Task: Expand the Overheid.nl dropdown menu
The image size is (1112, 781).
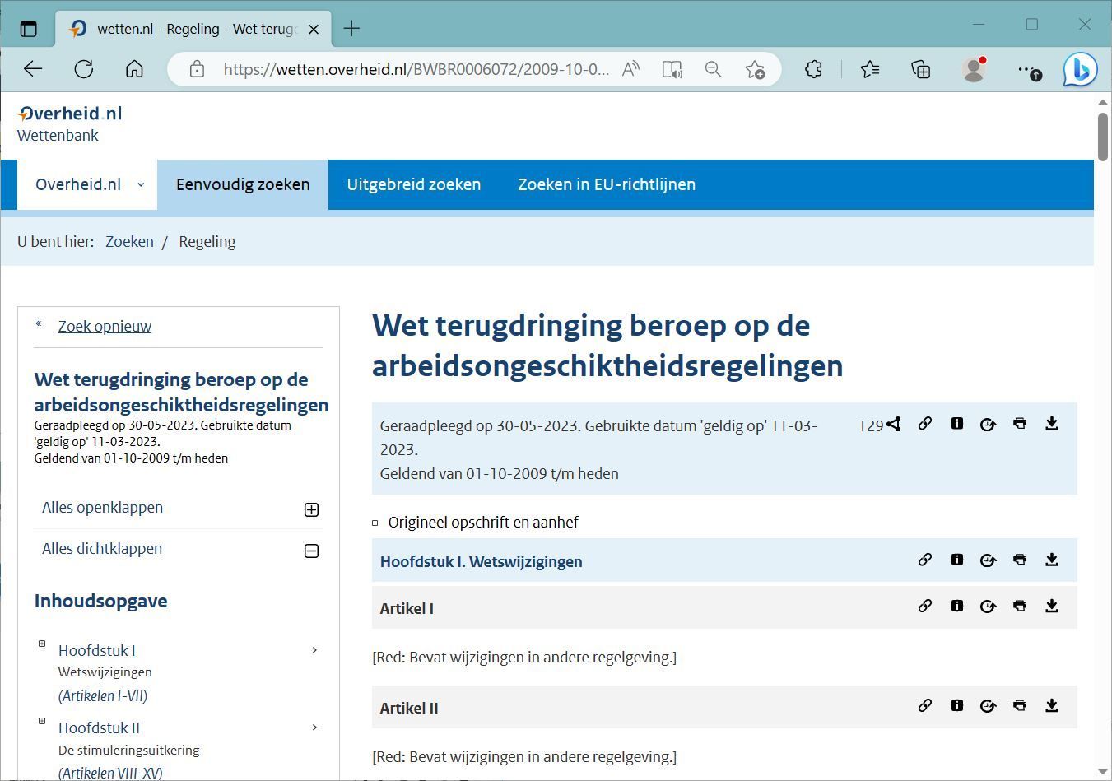Action: (86, 184)
